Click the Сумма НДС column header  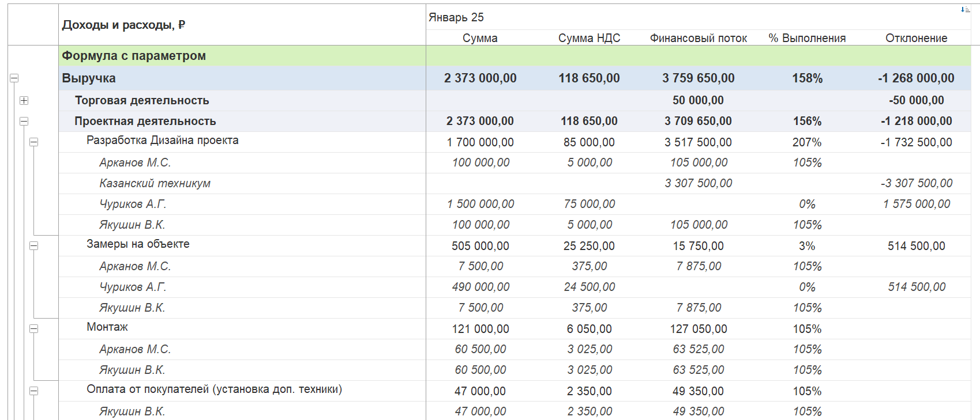(x=589, y=38)
